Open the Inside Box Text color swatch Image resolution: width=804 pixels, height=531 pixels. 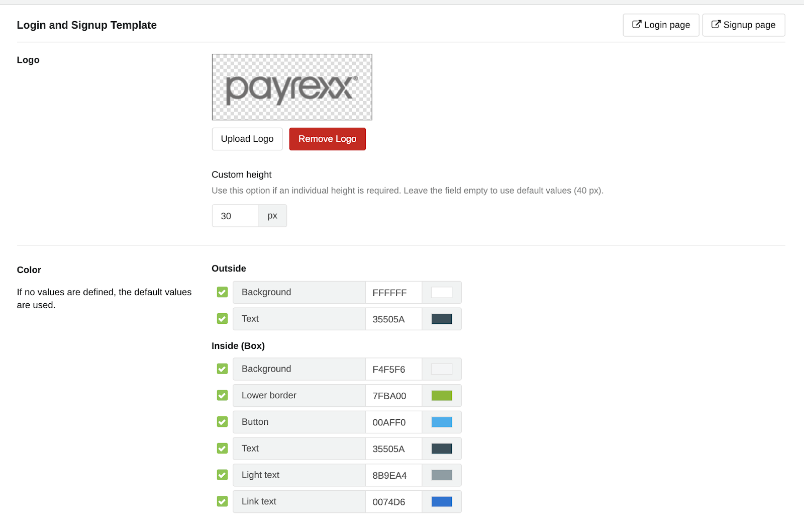pyautogui.click(x=442, y=449)
